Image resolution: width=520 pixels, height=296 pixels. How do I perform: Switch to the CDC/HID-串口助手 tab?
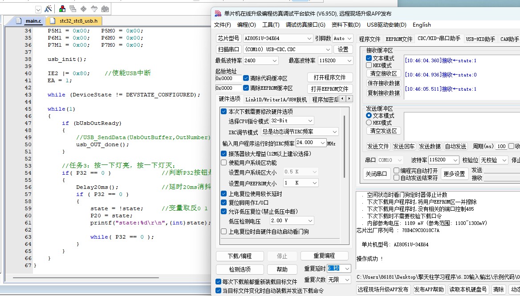coord(439,38)
